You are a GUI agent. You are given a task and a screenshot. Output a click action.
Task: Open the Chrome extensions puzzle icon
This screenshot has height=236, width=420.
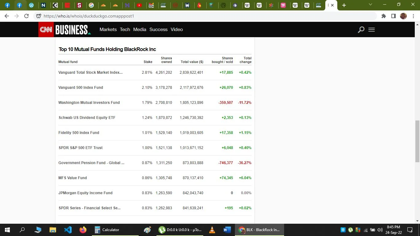pos(383,16)
